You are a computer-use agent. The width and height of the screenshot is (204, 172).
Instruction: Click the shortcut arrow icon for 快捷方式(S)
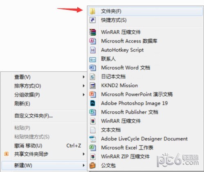tap(92, 20)
